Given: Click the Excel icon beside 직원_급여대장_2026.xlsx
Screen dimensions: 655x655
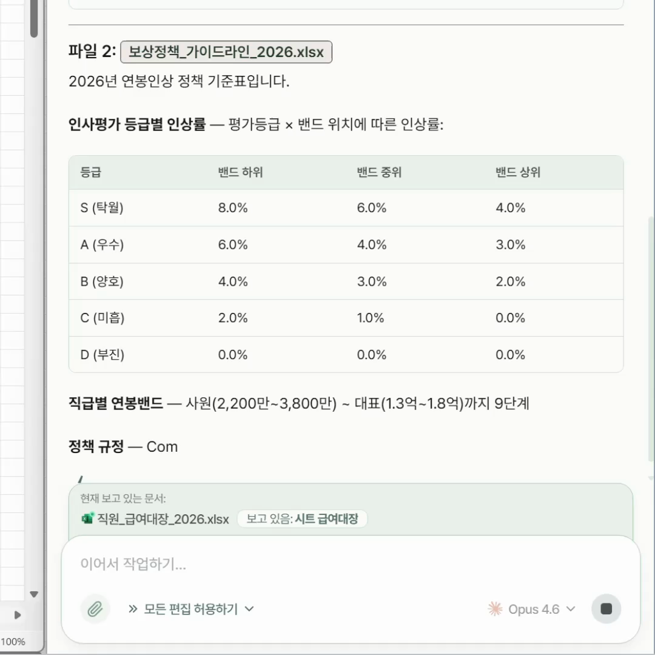Looking at the screenshot, I should (x=88, y=519).
